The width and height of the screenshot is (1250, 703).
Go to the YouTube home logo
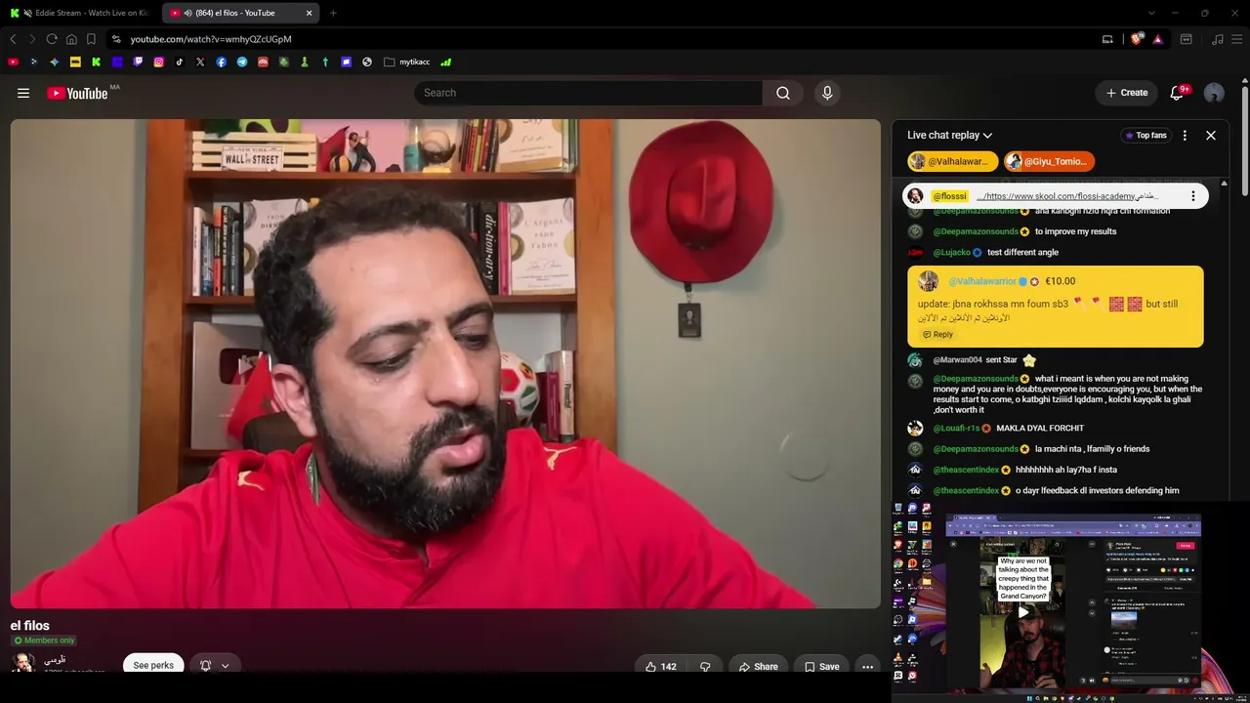(x=77, y=93)
